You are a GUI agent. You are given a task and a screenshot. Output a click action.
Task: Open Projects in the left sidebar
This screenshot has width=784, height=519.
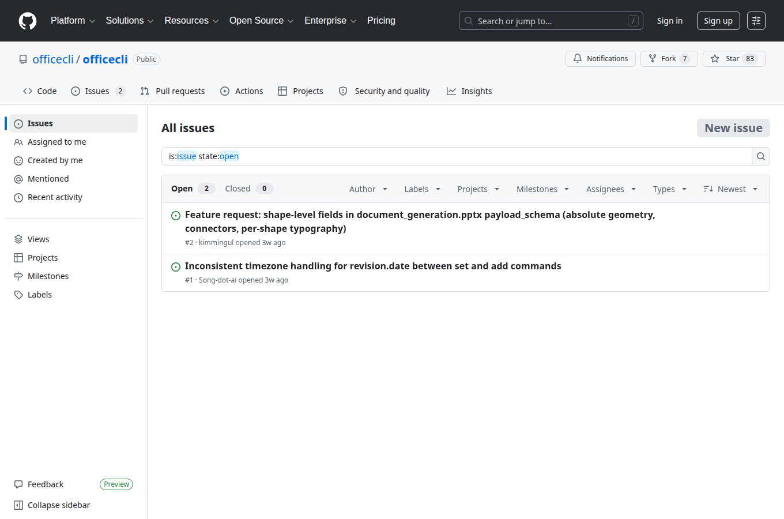73,258
